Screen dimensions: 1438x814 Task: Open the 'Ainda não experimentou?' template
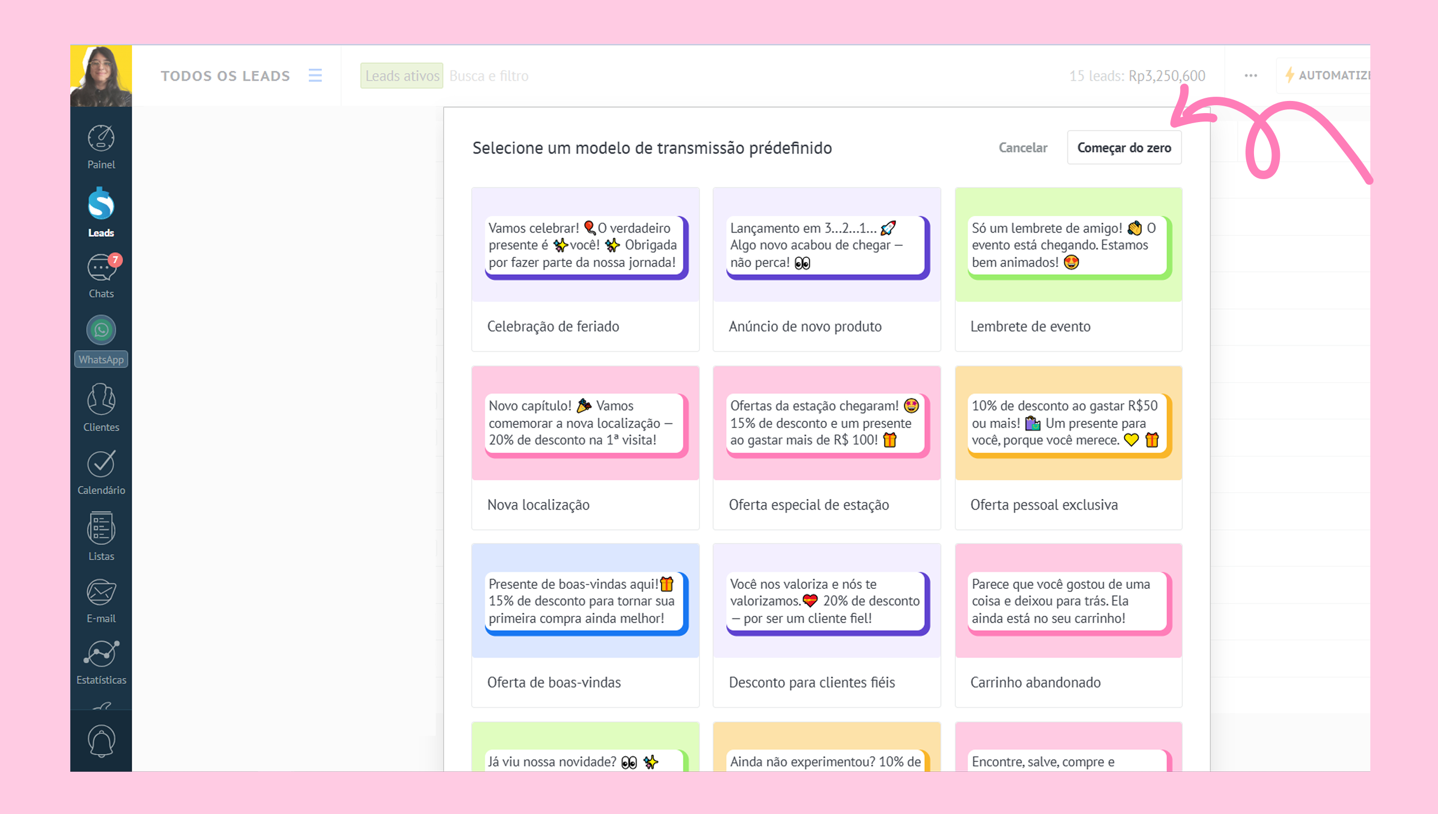tap(826, 747)
